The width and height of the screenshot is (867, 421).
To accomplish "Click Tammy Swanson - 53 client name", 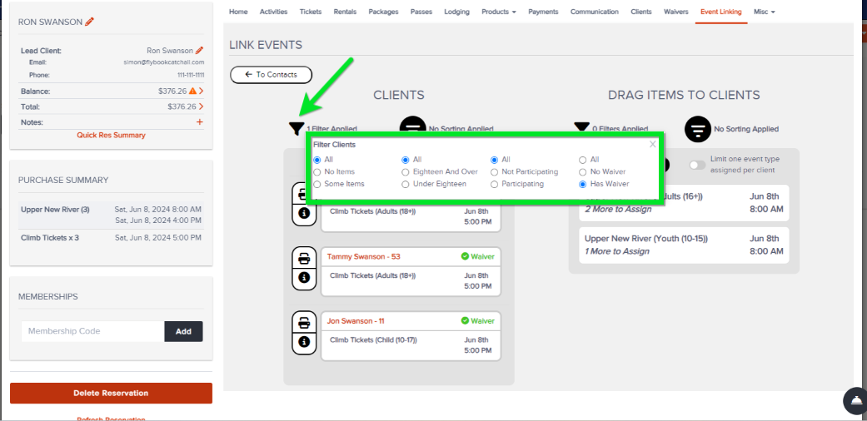I will [363, 256].
